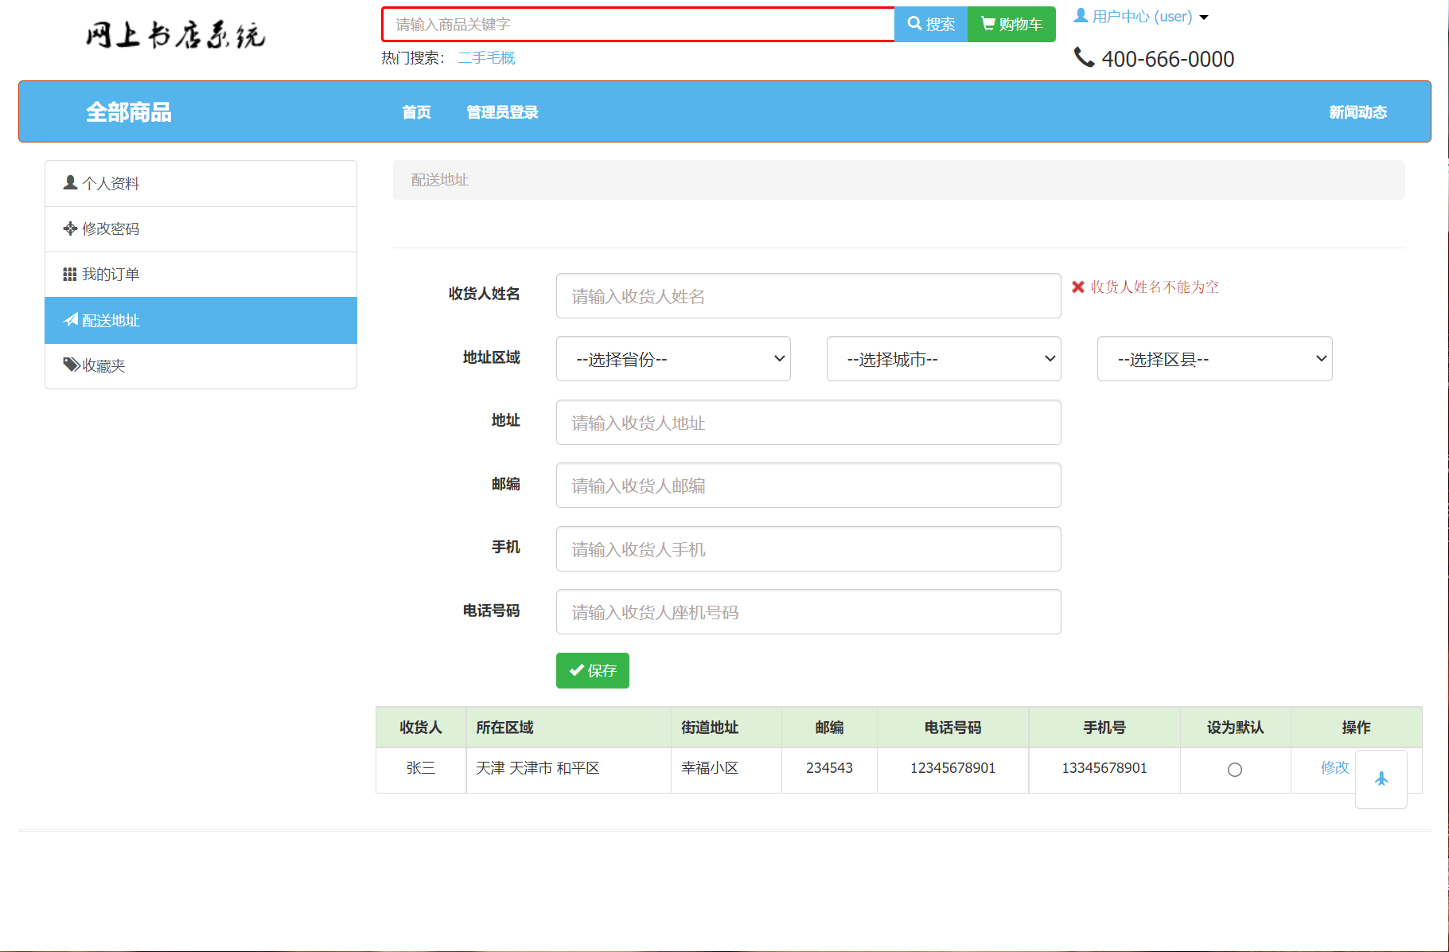1449x952 pixels.
Task: Click the user icon before 用户中心
Action: tap(1080, 15)
